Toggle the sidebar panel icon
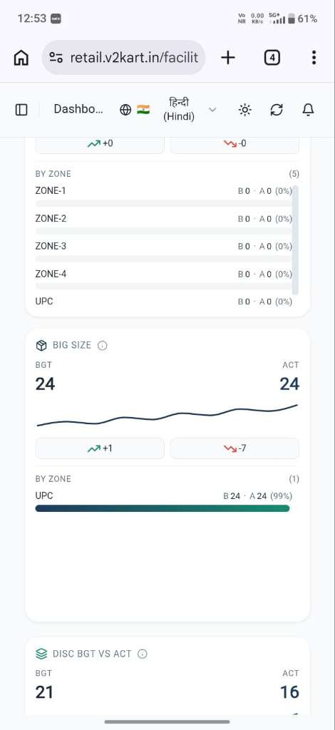This screenshot has width=335, height=730. coord(21,110)
